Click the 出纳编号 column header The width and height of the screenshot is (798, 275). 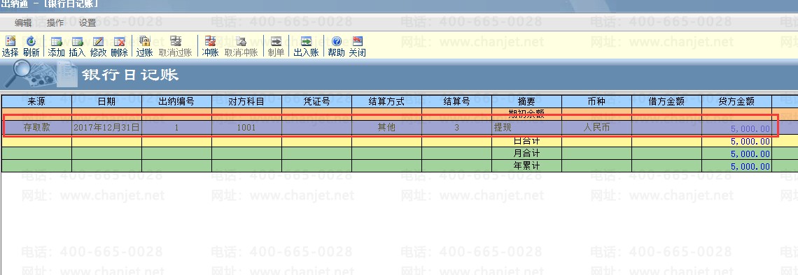[176, 101]
